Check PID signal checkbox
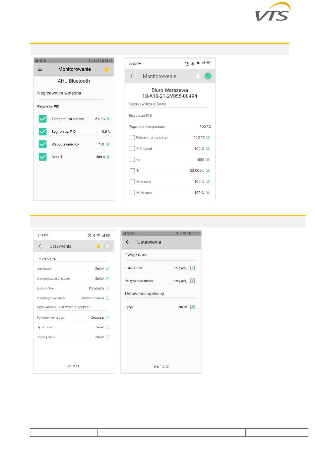Viewport: 315px width, 454px height. [132, 149]
